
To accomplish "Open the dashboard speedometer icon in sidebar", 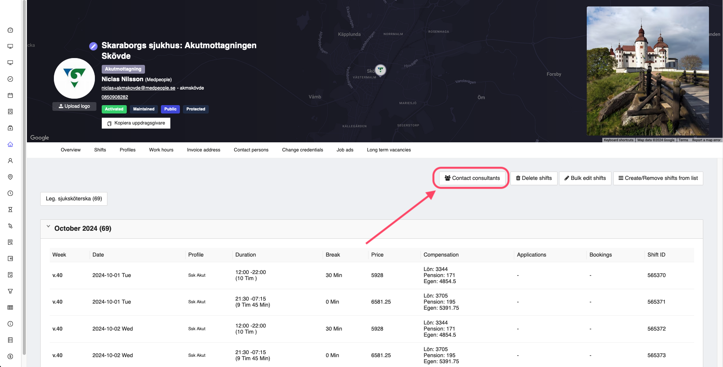I will click(x=10, y=30).
